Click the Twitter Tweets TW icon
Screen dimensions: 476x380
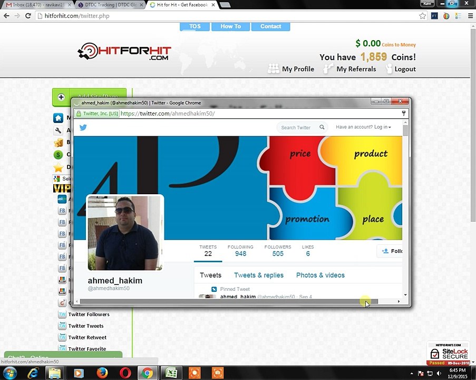(x=62, y=326)
